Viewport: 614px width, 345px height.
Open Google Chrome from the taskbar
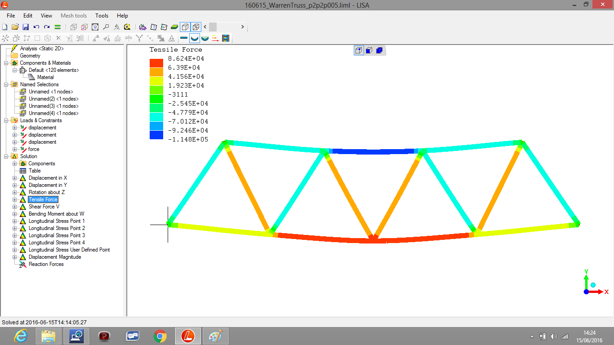tap(160, 336)
